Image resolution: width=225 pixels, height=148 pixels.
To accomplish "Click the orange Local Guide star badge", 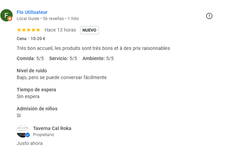I will [10, 19].
